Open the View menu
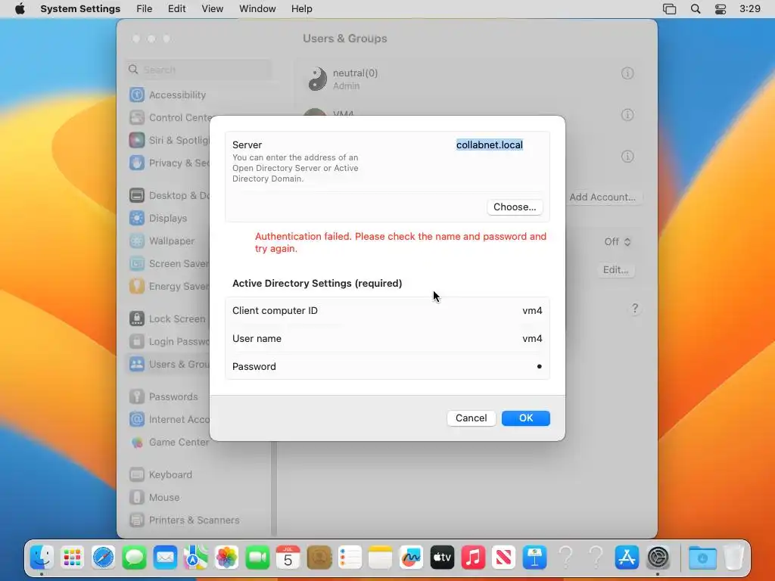 (x=213, y=9)
